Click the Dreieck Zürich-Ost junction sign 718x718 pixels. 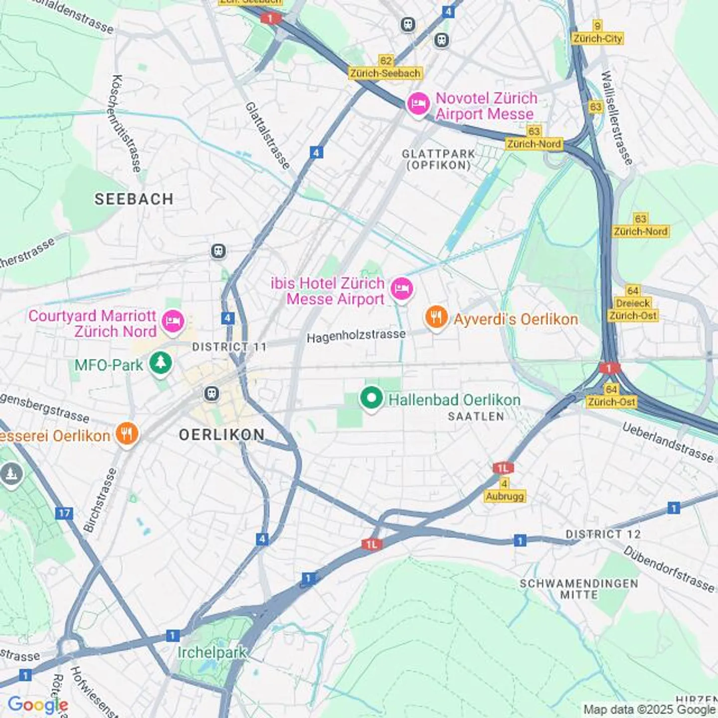(x=633, y=303)
